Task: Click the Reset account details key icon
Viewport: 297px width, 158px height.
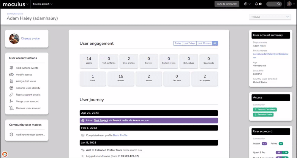Action: coord(11,95)
